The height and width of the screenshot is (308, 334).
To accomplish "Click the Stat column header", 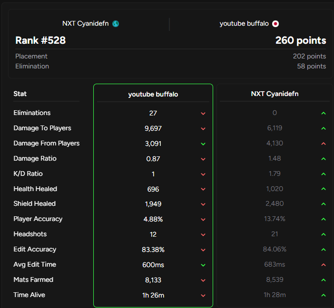I will tap(20, 94).
